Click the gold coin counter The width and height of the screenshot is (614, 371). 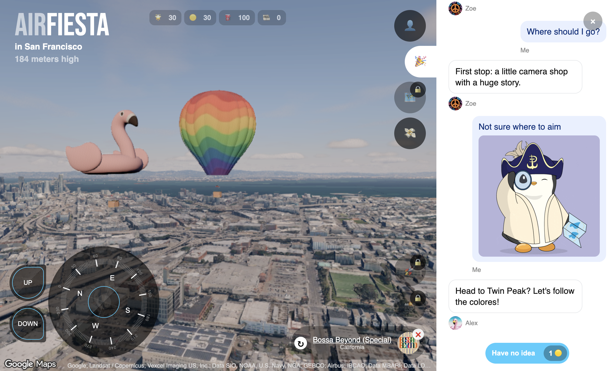200,18
